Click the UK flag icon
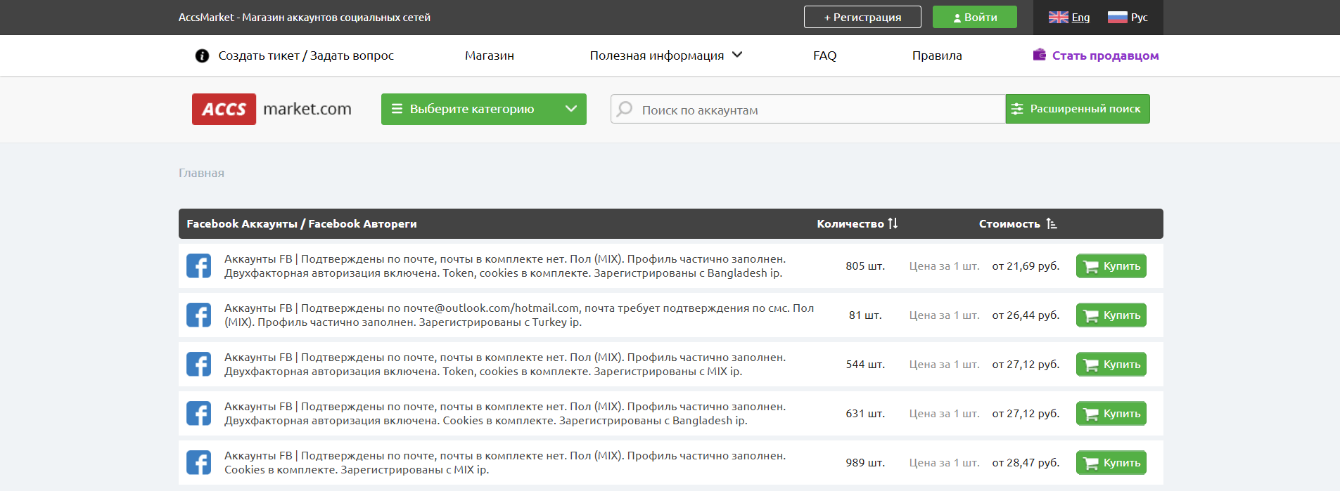Image resolution: width=1340 pixels, height=491 pixels. [x=1058, y=18]
